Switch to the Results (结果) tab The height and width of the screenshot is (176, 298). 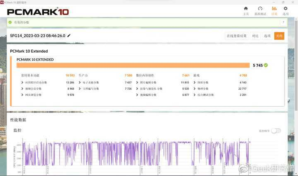click(x=274, y=11)
